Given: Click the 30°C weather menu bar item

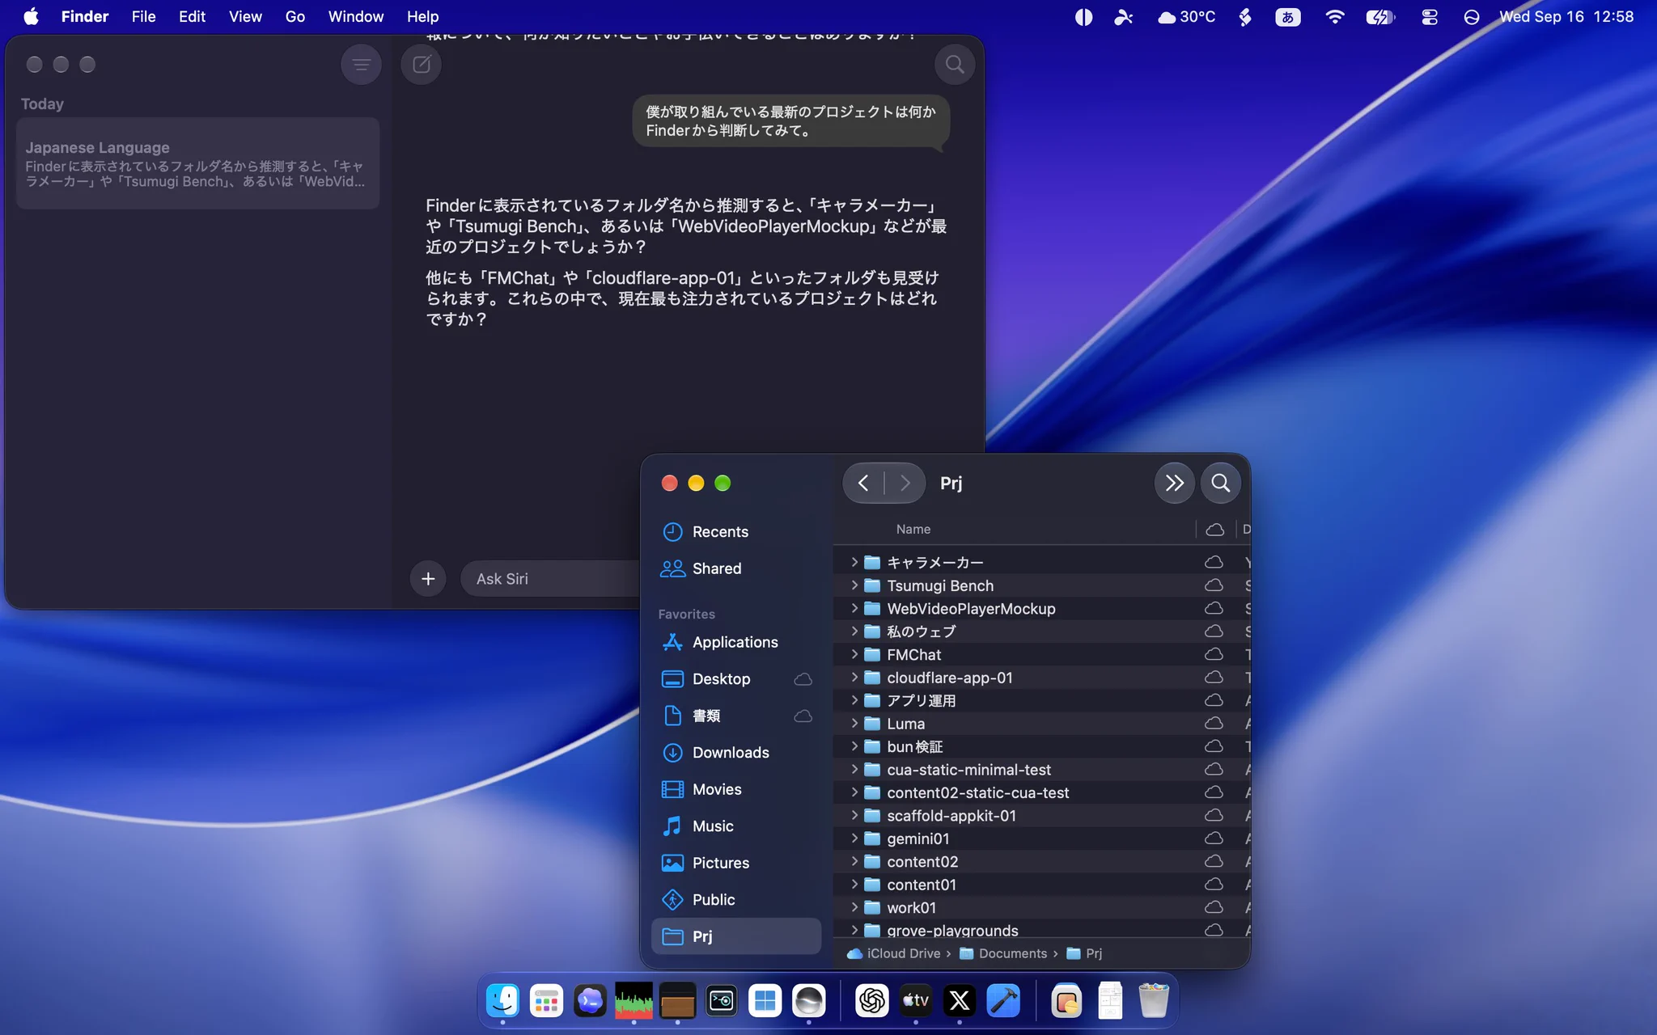Looking at the screenshot, I should (1186, 16).
